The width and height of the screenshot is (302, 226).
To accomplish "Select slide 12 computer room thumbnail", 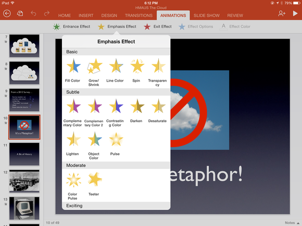I will pyautogui.click(x=24, y=181).
